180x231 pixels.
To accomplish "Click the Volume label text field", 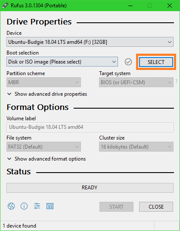I will [90, 127].
